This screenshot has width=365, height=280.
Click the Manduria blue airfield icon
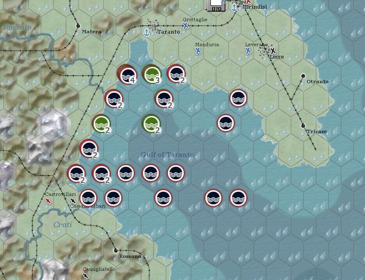[198, 50]
